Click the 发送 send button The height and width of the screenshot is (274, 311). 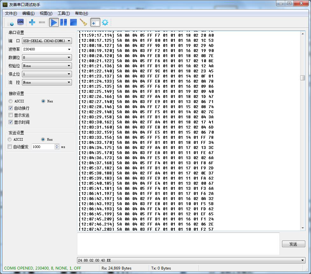tap(293, 244)
